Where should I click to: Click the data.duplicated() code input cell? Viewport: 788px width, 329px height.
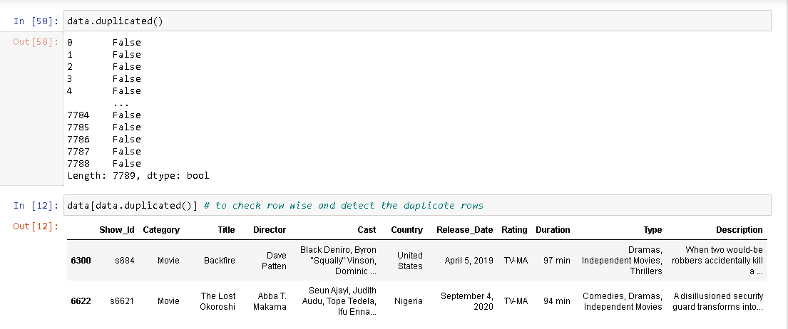416,21
